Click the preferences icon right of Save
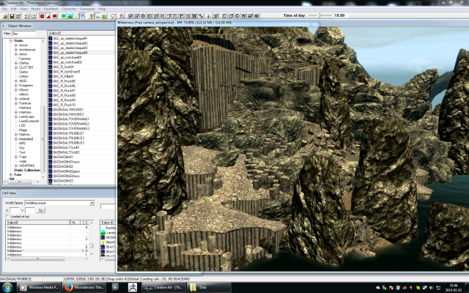 click(18, 15)
